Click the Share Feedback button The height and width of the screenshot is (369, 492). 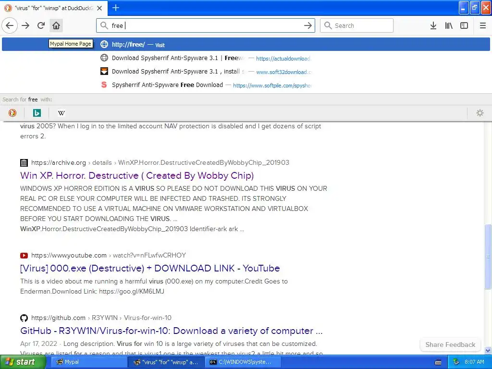click(x=450, y=344)
